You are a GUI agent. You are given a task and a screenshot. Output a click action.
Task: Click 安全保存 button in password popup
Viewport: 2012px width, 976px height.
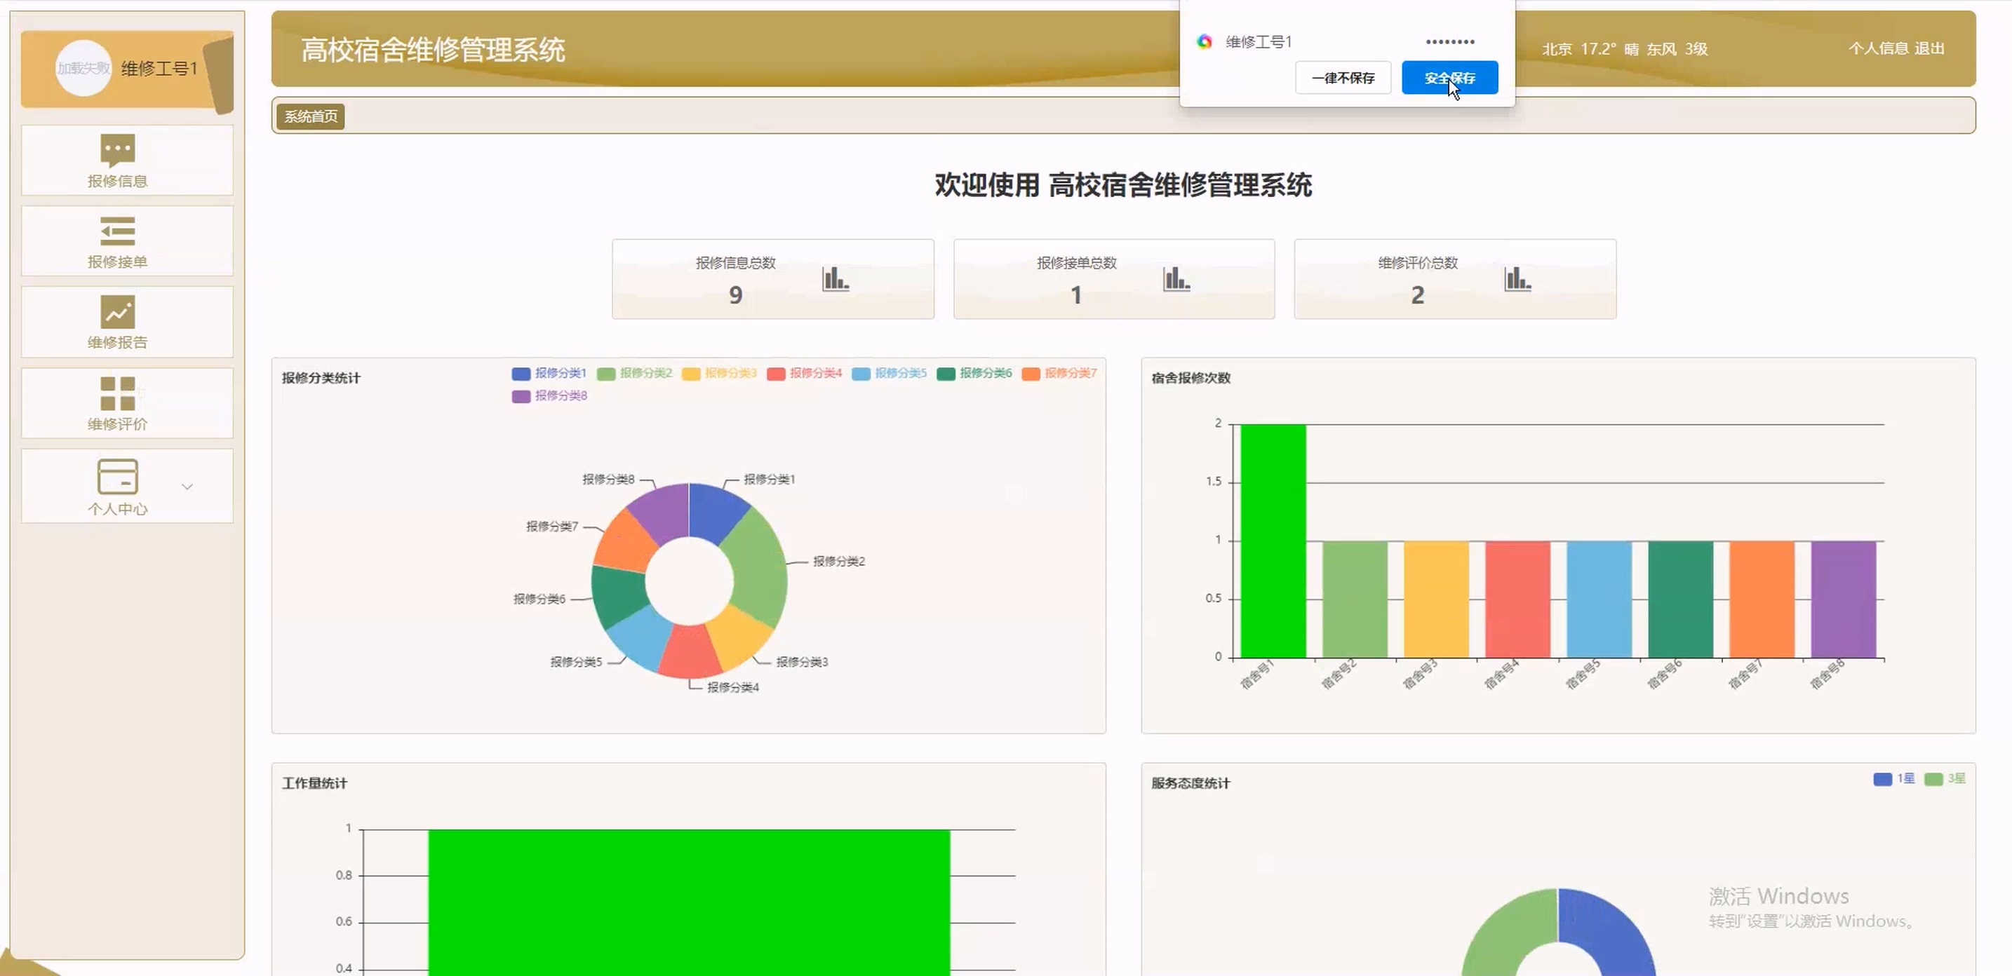(x=1449, y=77)
